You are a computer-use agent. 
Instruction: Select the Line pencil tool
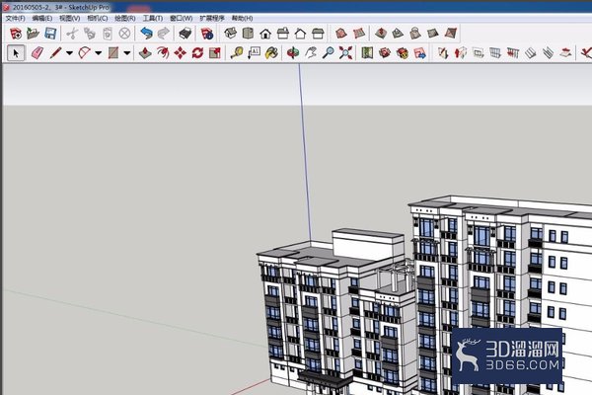click(x=55, y=53)
